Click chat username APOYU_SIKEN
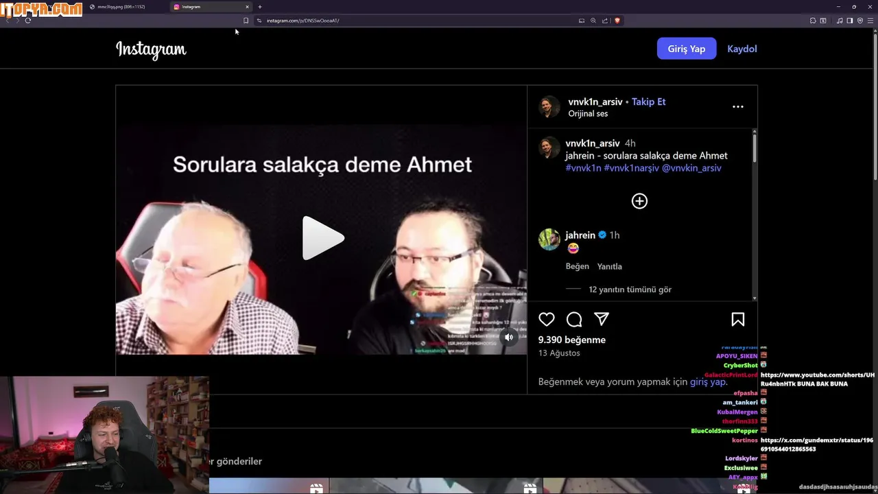Image resolution: width=878 pixels, height=494 pixels. (737, 356)
